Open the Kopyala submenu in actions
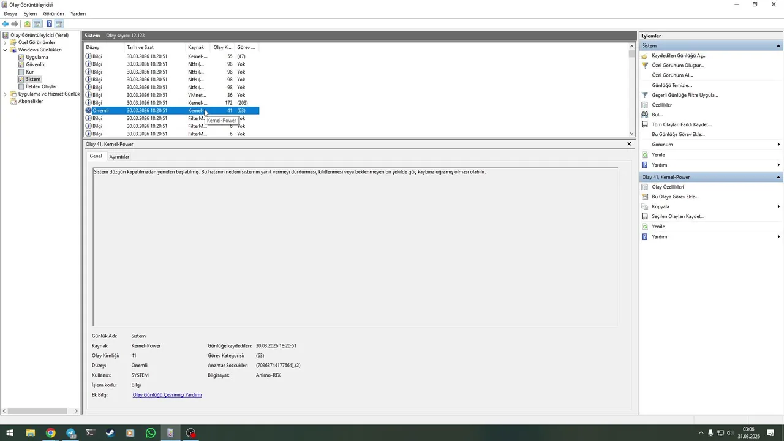The image size is (784, 441). pyautogui.click(x=710, y=206)
